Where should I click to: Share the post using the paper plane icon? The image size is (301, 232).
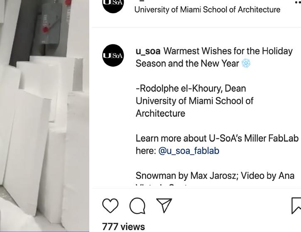coord(164,205)
